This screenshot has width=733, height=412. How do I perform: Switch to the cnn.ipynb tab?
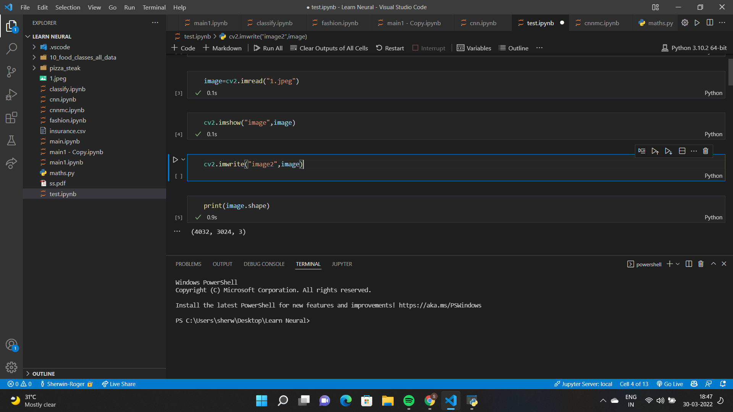(482, 23)
